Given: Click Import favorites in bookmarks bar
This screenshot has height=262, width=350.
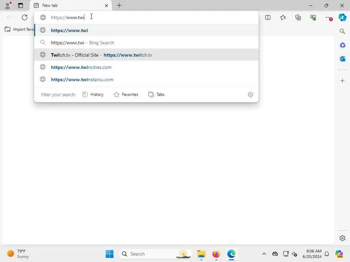Looking at the screenshot, I should tap(19, 29).
